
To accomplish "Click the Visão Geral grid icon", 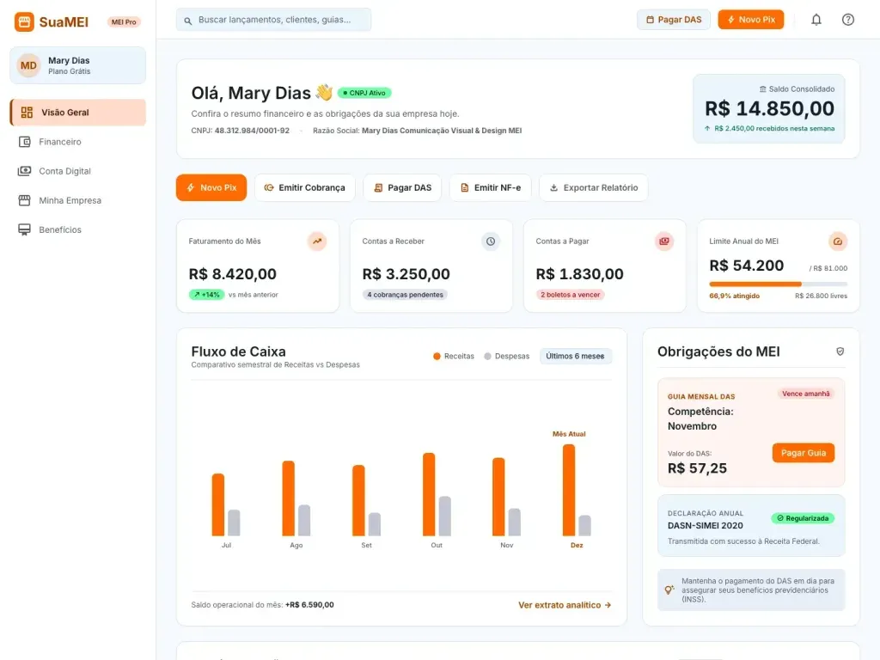I will tap(27, 113).
